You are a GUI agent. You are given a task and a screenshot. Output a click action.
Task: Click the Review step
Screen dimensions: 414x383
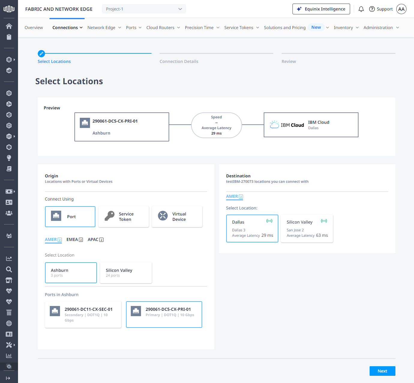click(x=289, y=61)
